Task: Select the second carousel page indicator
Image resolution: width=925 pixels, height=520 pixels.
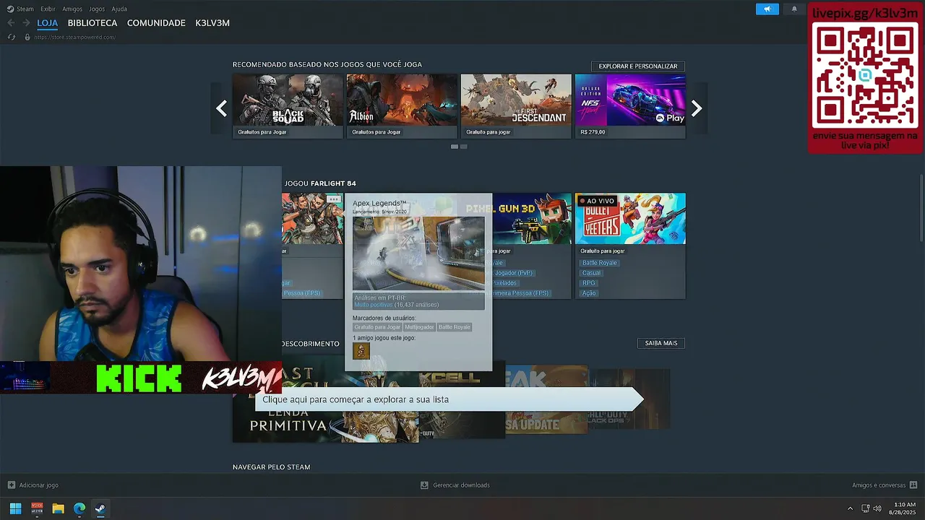Action: click(x=464, y=147)
